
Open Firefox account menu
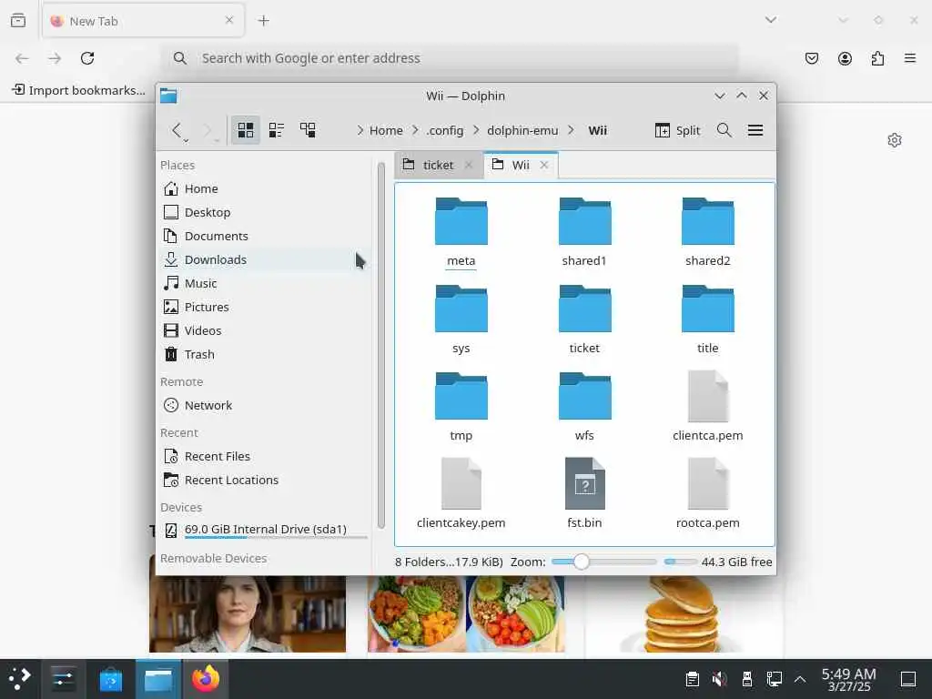(845, 58)
